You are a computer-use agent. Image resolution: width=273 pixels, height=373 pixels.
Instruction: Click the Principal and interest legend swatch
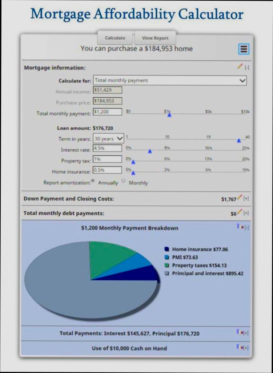(x=166, y=273)
